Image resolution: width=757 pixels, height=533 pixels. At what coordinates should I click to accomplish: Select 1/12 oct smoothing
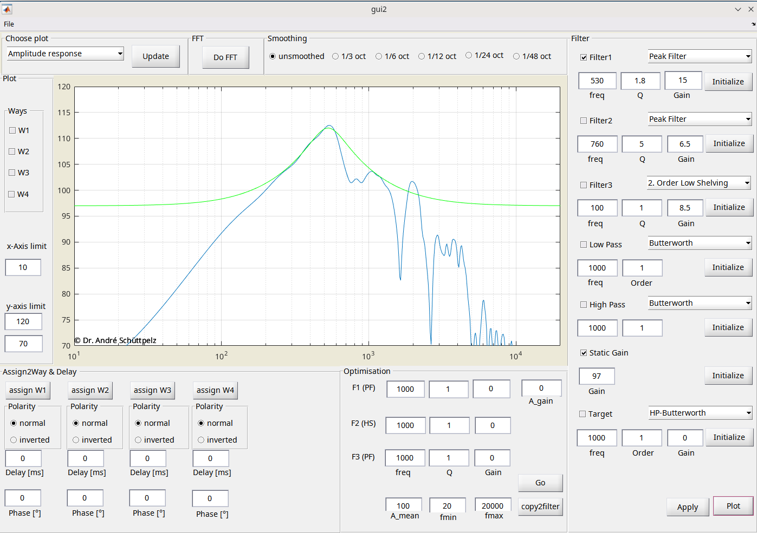click(x=437, y=56)
